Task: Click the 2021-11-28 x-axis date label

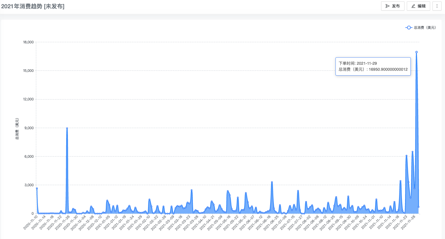Action: [x=408, y=222]
